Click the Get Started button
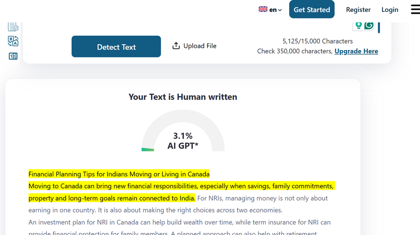The image size is (420, 235). click(x=312, y=9)
